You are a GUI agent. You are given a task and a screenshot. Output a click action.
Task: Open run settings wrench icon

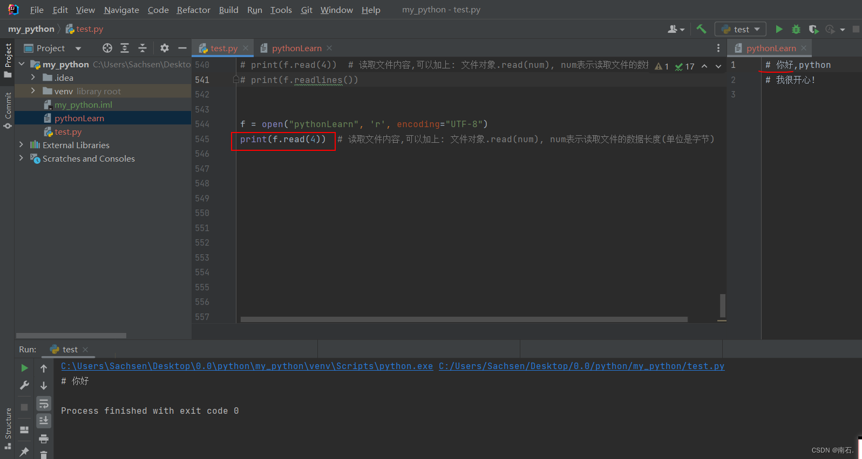click(x=24, y=385)
